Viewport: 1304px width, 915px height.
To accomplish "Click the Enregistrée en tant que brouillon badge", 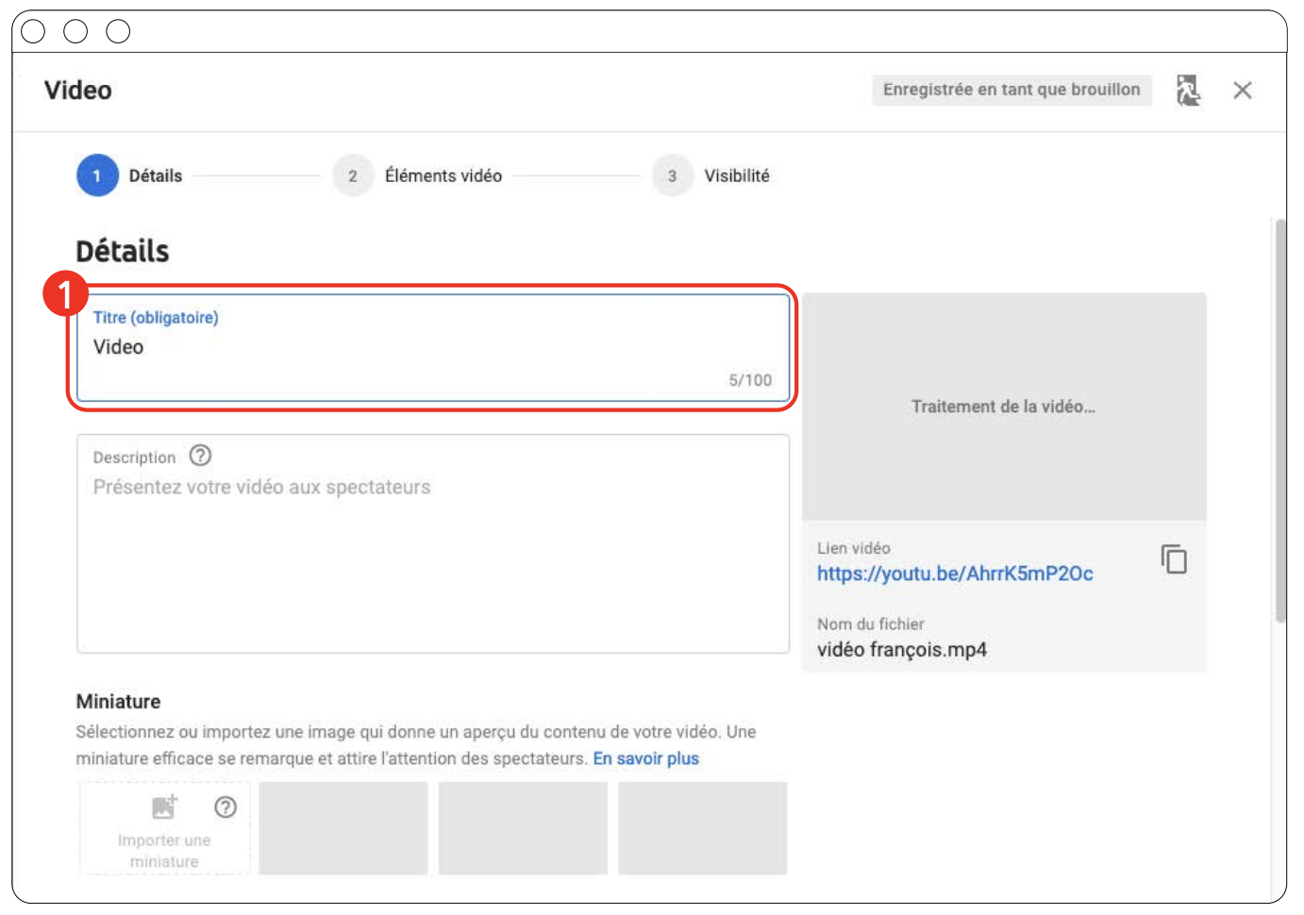I will point(1011,90).
